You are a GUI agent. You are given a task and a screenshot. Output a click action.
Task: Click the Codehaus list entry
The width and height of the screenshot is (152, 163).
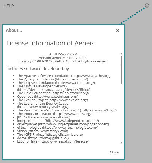click(x=48, y=96)
